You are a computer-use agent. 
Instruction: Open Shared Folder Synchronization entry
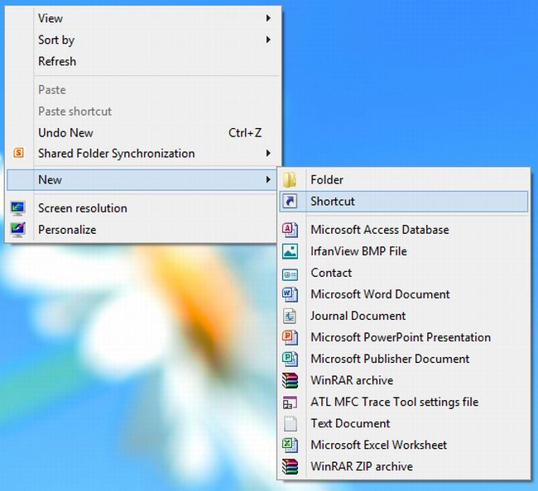pyautogui.click(x=143, y=153)
